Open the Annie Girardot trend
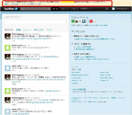 (x=105, y=75)
